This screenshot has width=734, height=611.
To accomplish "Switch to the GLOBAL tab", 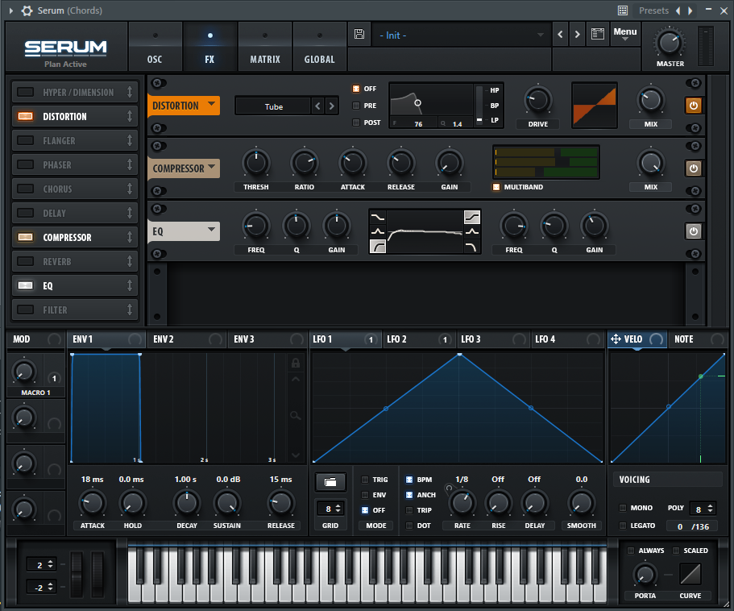I will 319,47.
